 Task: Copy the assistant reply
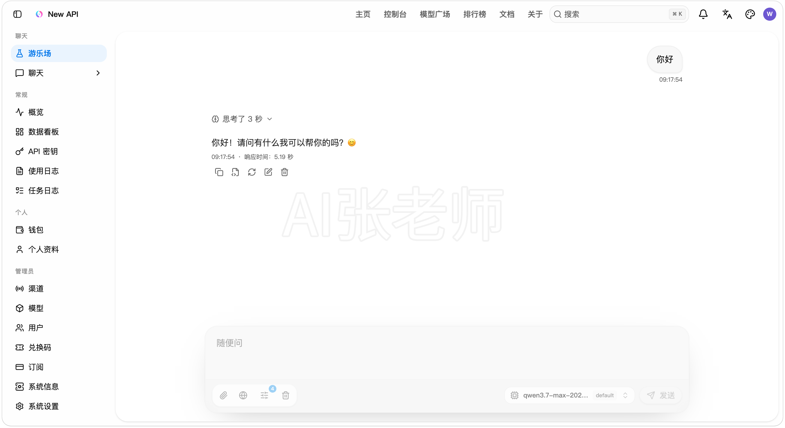click(219, 172)
